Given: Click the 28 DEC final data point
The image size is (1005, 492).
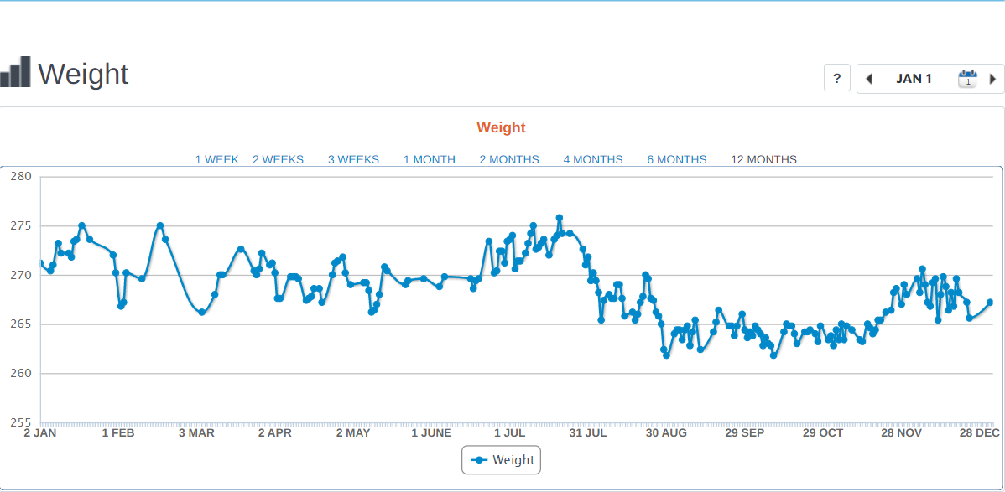Looking at the screenshot, I should 990,303.
